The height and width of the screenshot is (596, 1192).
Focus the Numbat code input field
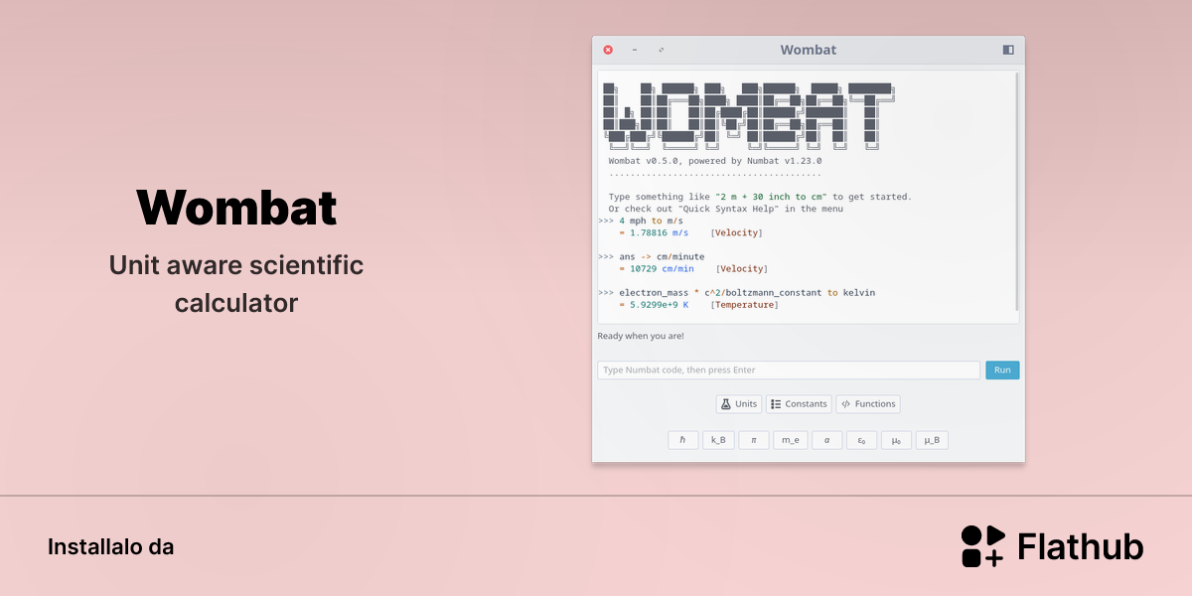pos(789,370)
